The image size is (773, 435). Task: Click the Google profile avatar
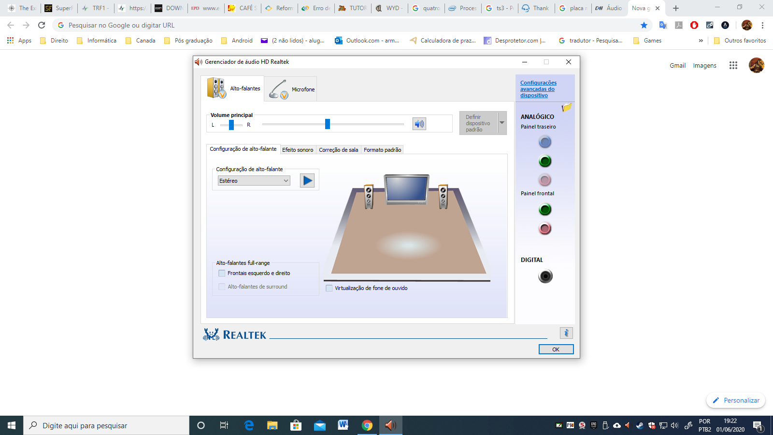757,65
